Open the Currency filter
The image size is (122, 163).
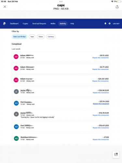click(x=51, y=37)
